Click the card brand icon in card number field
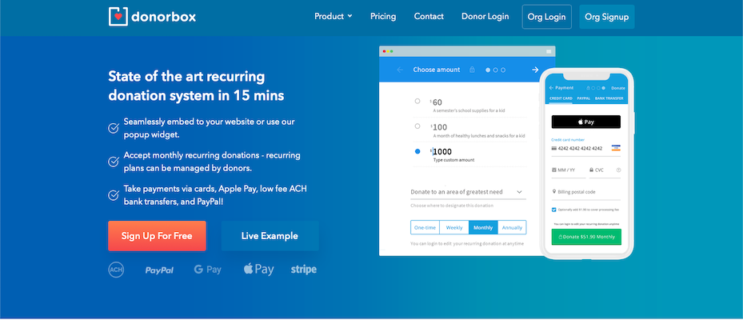743x320 pixels. [x=616, y=148]
